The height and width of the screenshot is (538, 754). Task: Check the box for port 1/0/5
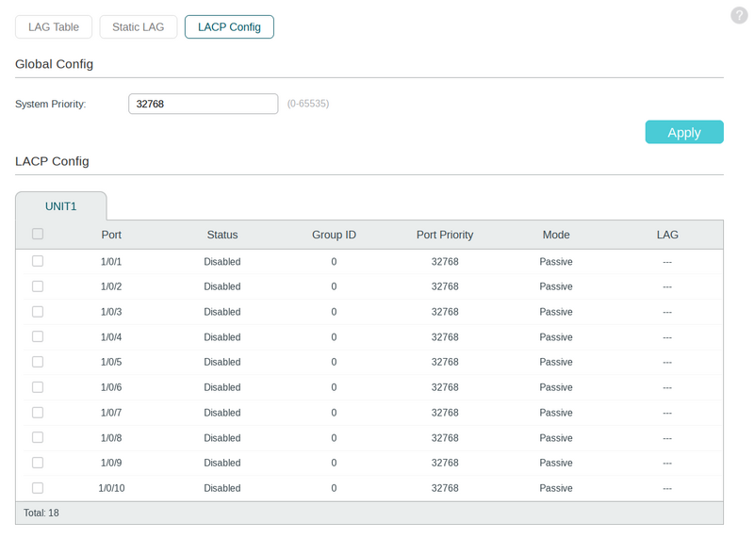click(x=38, y=362)
